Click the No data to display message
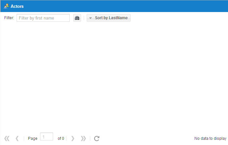 [210, 138]
